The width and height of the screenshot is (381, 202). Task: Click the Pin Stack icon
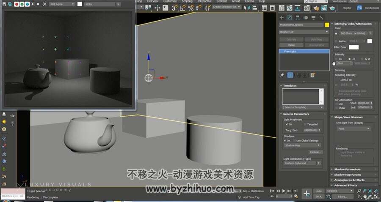point(282,75)
